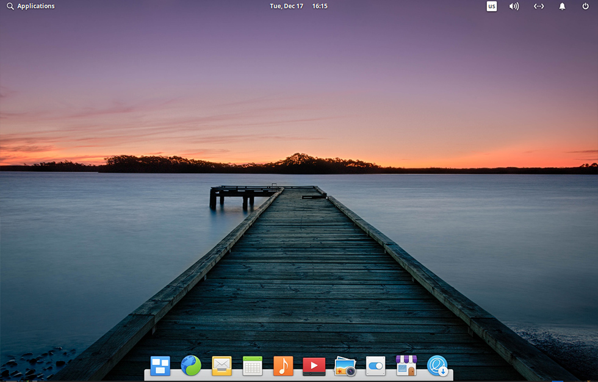
Task: Launch the Web browser from the dock
Action: [x=191, y=366]
